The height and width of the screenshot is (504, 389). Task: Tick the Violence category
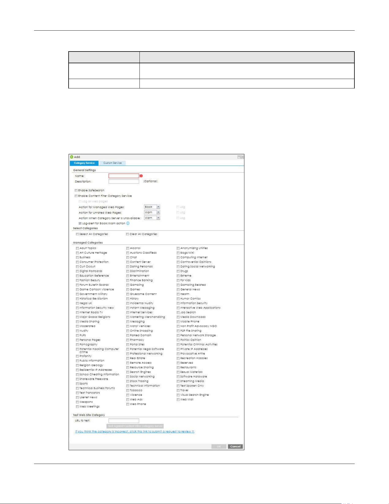(128, 395)
